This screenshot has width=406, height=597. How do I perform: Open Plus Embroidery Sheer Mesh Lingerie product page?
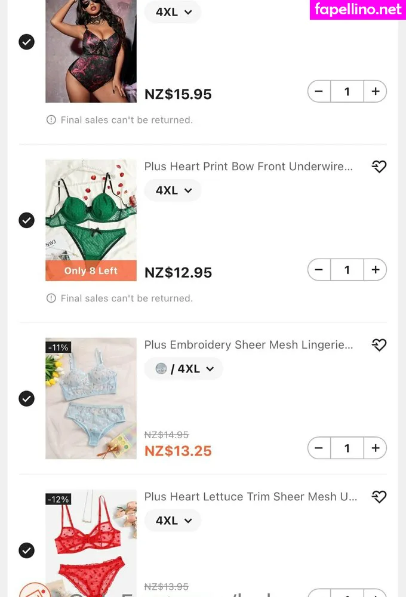click(x=248, y=344)
